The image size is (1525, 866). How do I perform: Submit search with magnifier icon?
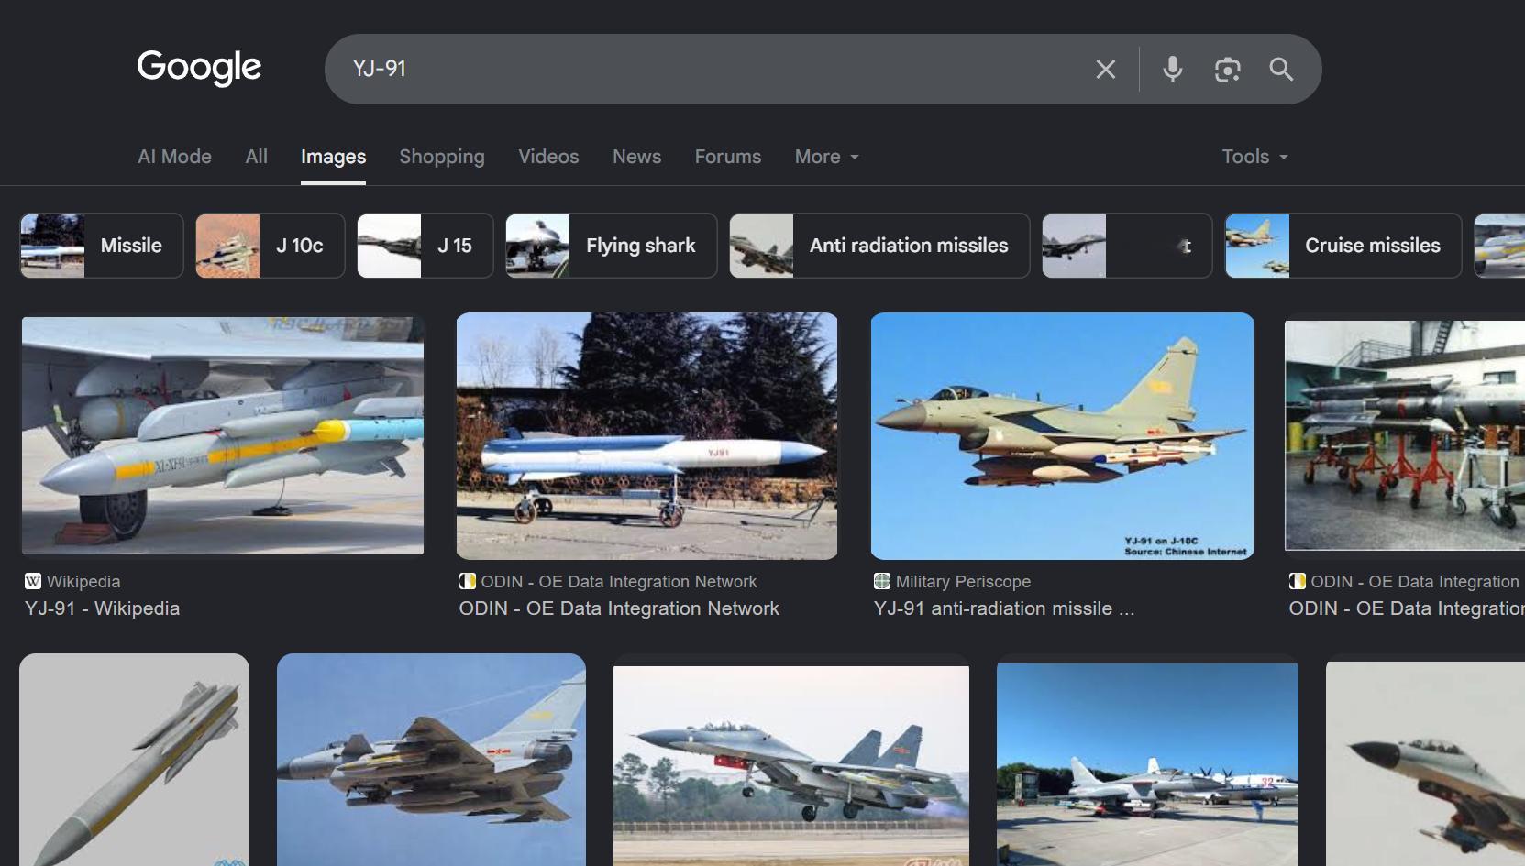click(x=1281, y=69)
